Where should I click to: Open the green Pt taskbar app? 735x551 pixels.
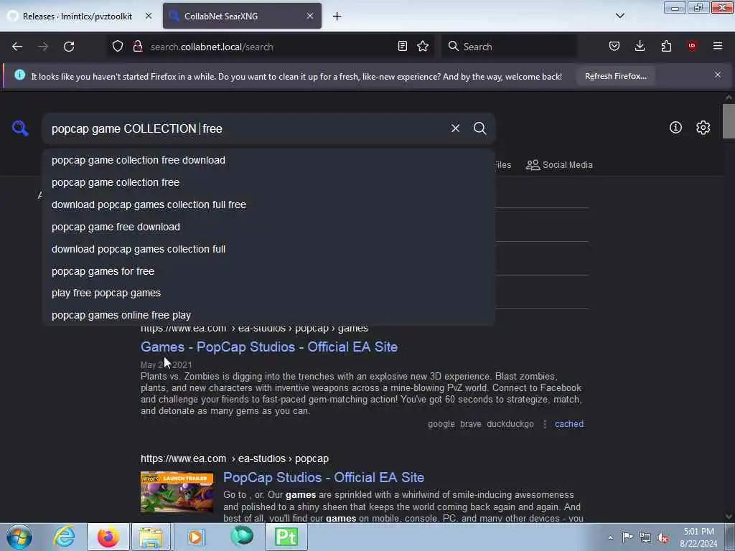(286, 537)
